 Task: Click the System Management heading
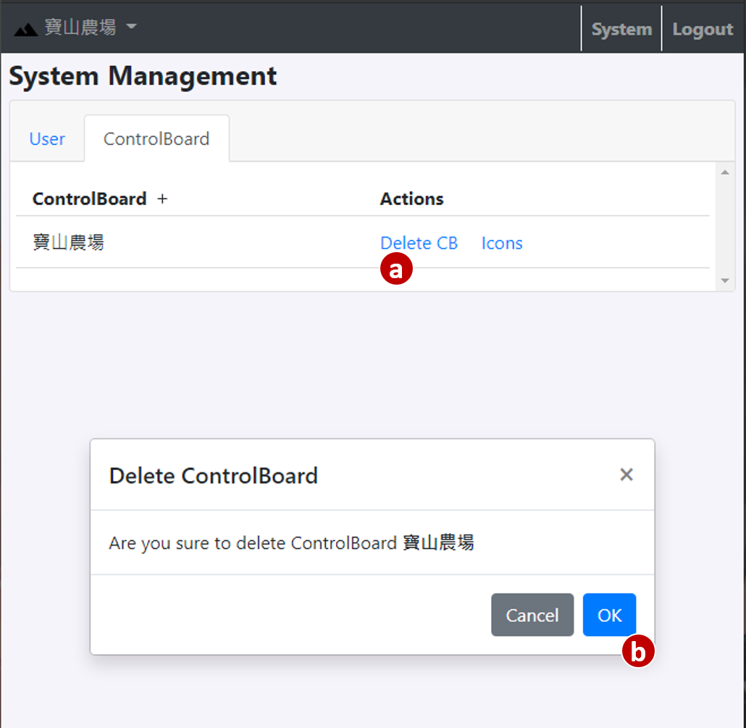tap(143, 76)
